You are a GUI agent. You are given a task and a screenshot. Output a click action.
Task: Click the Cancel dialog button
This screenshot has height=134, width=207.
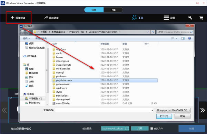click(183, 116)
